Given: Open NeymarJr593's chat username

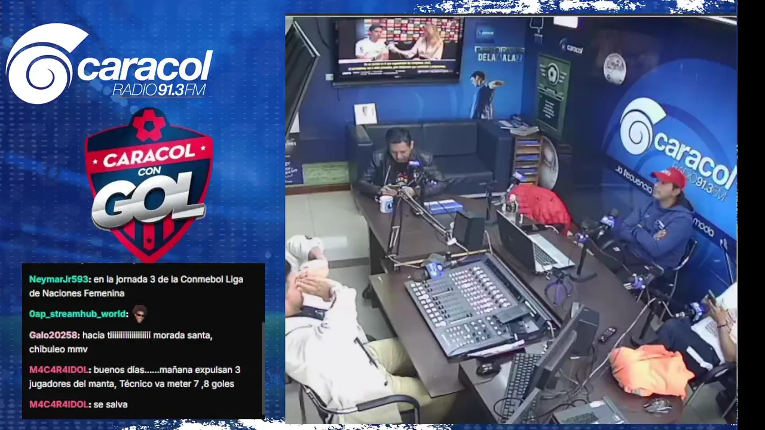Looking at the screenshot, I should (x=59, y=279).
